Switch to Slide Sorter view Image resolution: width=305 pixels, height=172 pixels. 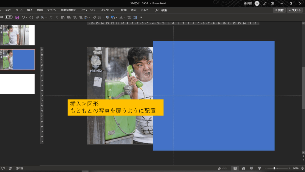coord(243,168)
